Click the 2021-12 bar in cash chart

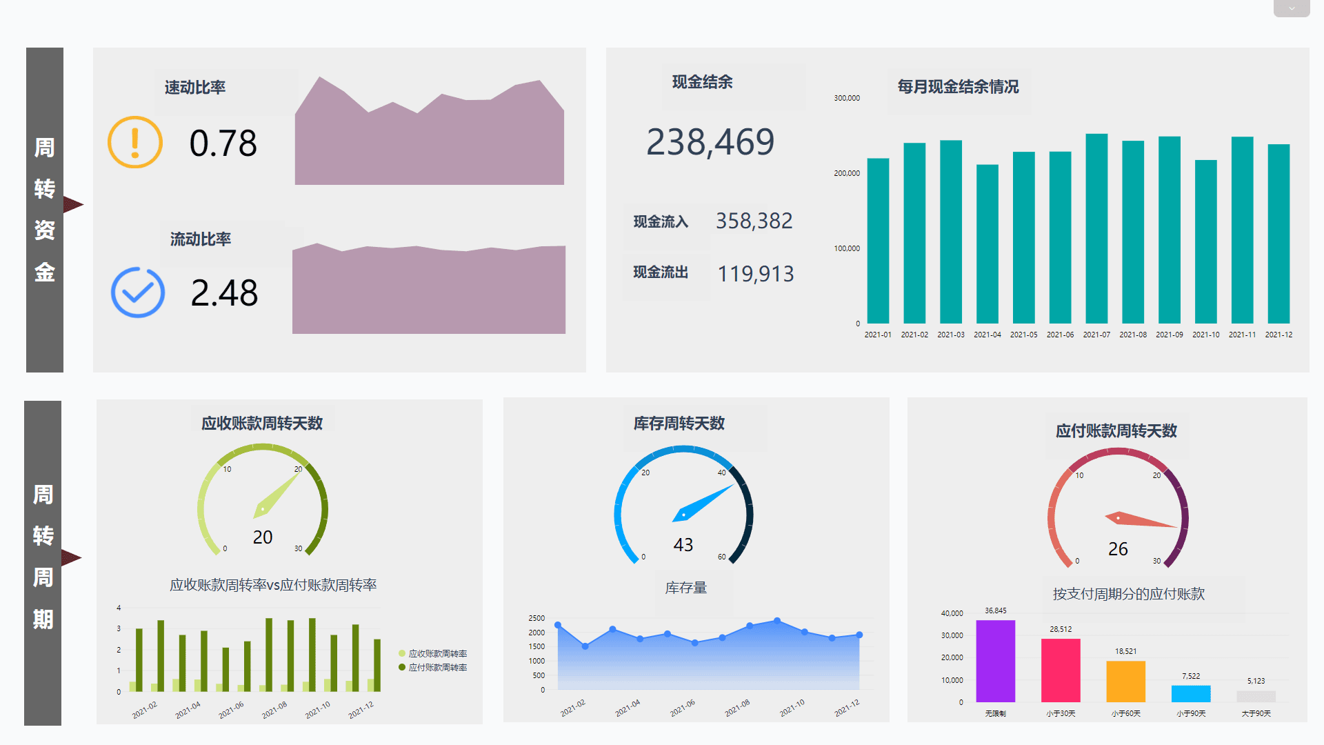coord(1278,234)
